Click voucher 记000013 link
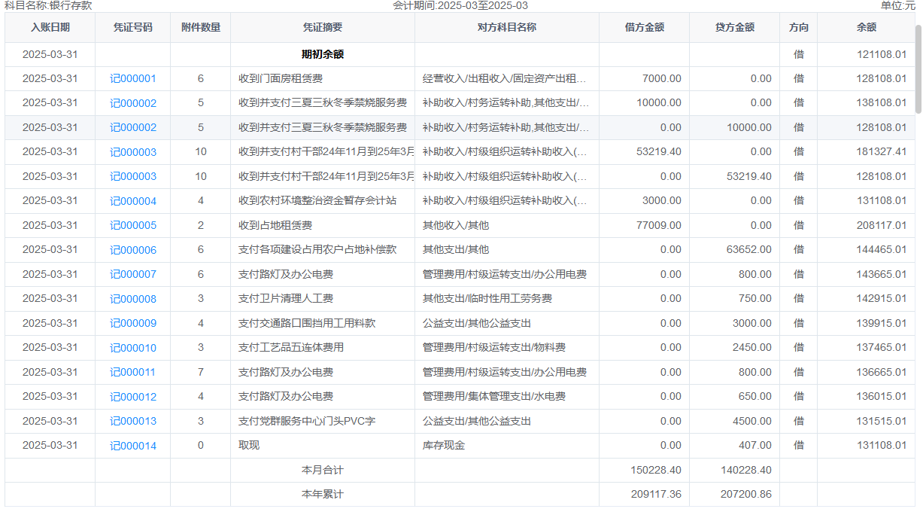The height and width of the screenshot is (512, 923). 133,422
